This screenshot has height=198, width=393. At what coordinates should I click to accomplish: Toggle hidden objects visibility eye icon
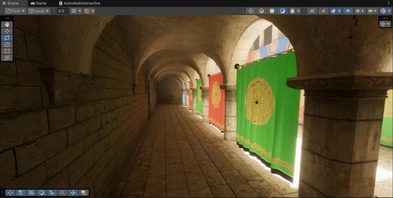point(348,11)
